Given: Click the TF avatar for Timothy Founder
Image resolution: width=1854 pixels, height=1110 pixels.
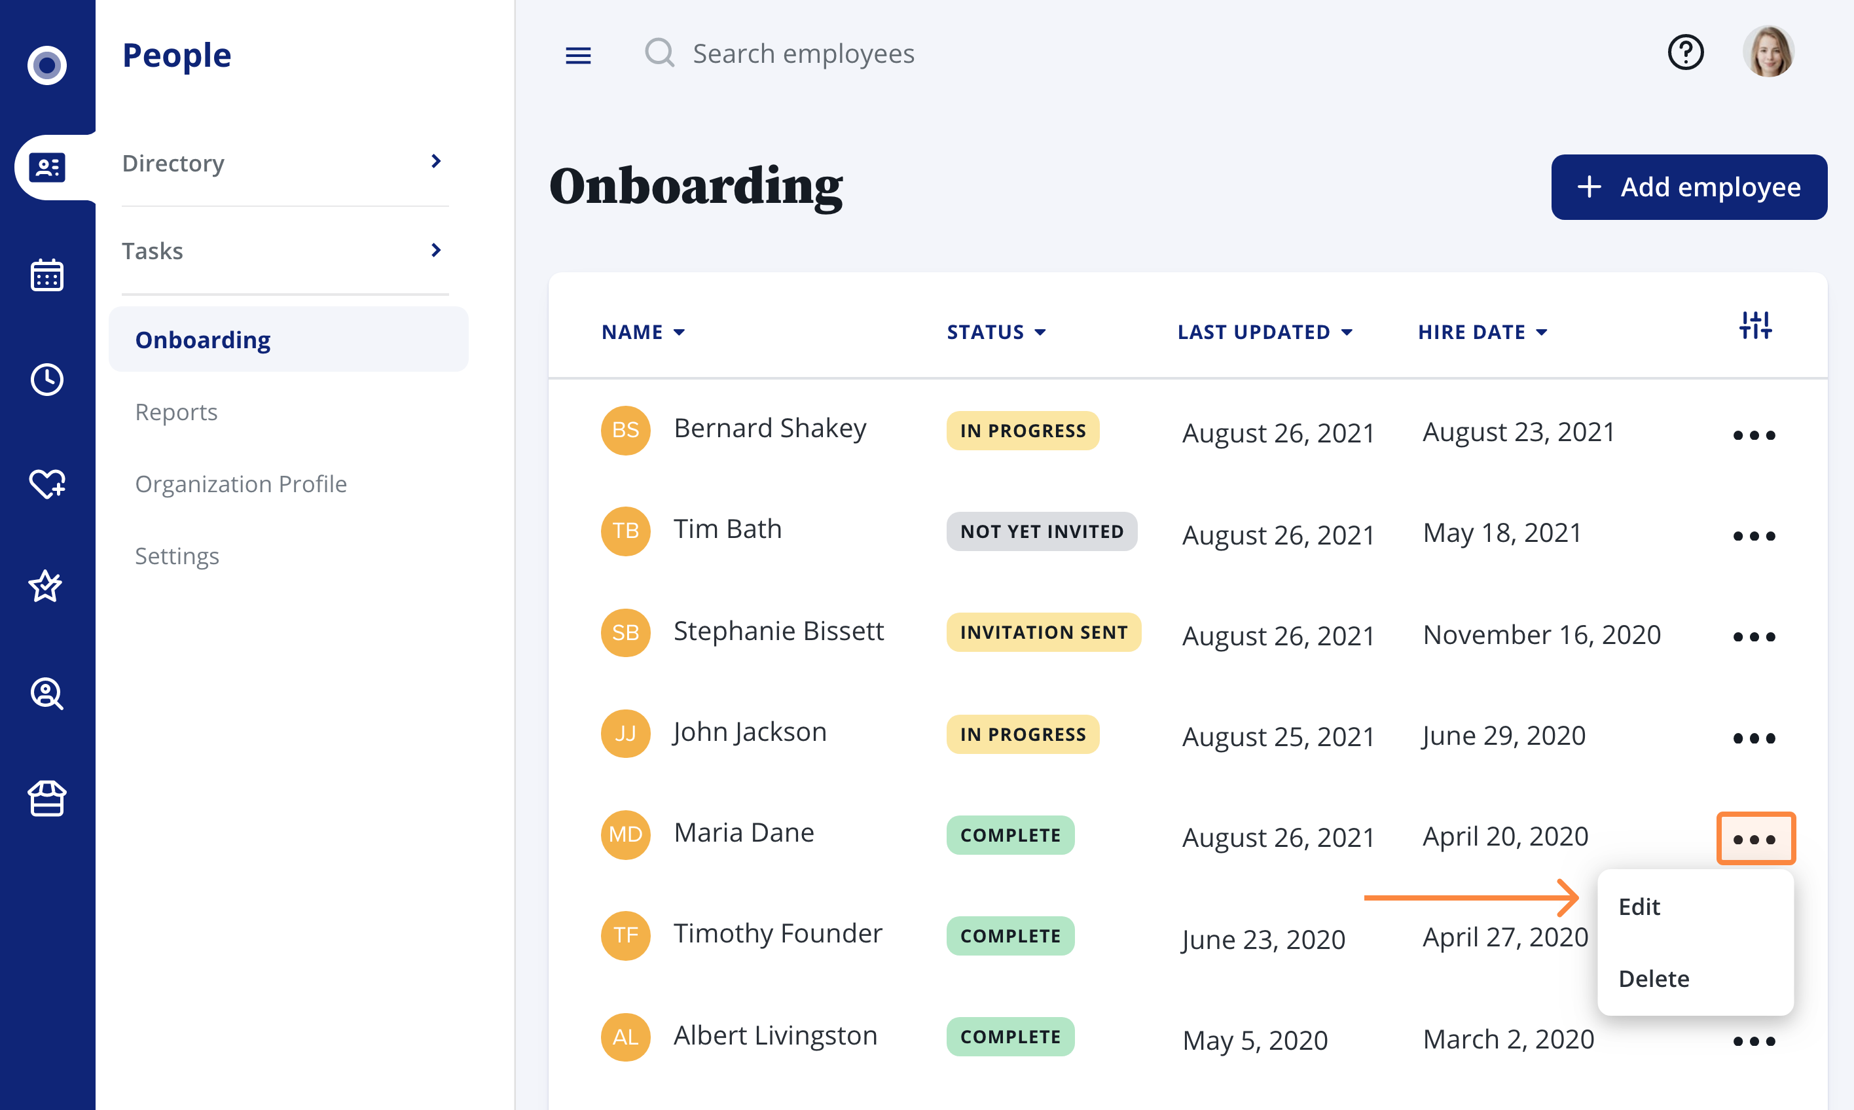Looking at the screenshot, I should click(x=625, y=936).
